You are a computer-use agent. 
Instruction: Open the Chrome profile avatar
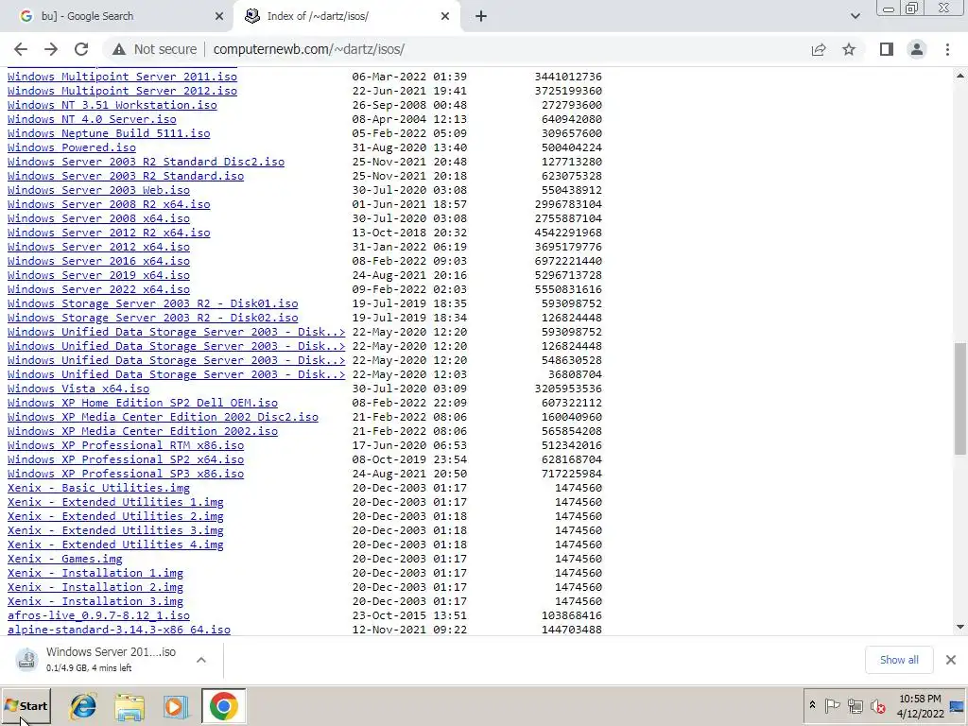pos(917,49)
